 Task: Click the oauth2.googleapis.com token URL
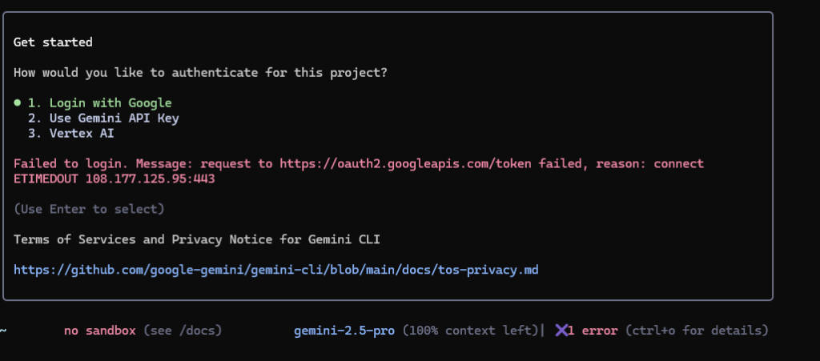pyautogui.click(x=391, y=164)
